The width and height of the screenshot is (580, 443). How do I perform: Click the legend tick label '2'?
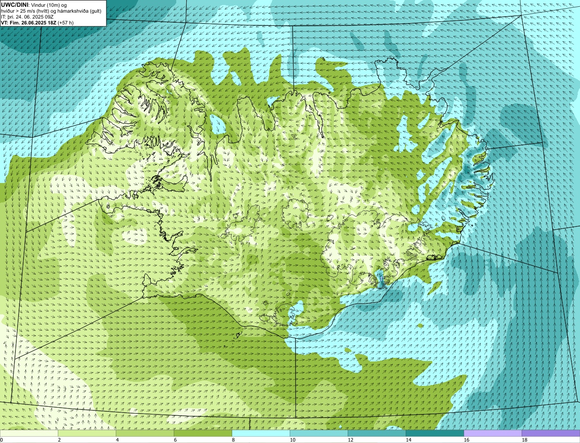[59, 440]
